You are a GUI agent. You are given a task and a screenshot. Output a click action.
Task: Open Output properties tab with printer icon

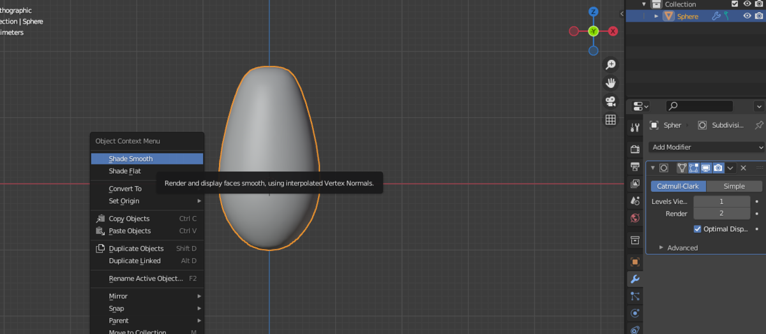point(635,166)
